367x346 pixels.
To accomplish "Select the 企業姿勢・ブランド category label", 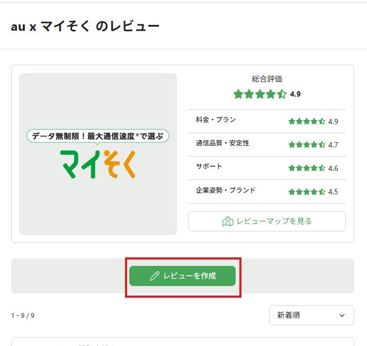I will [x=226, y=190].
